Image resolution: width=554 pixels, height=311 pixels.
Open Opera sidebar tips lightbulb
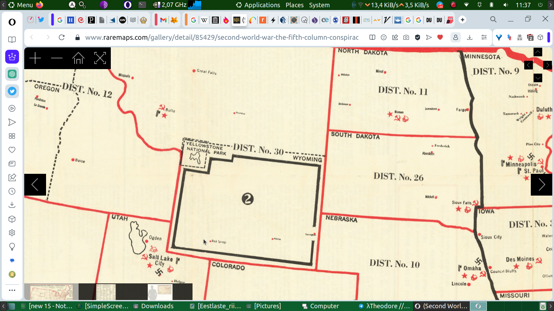coord(12,247)
